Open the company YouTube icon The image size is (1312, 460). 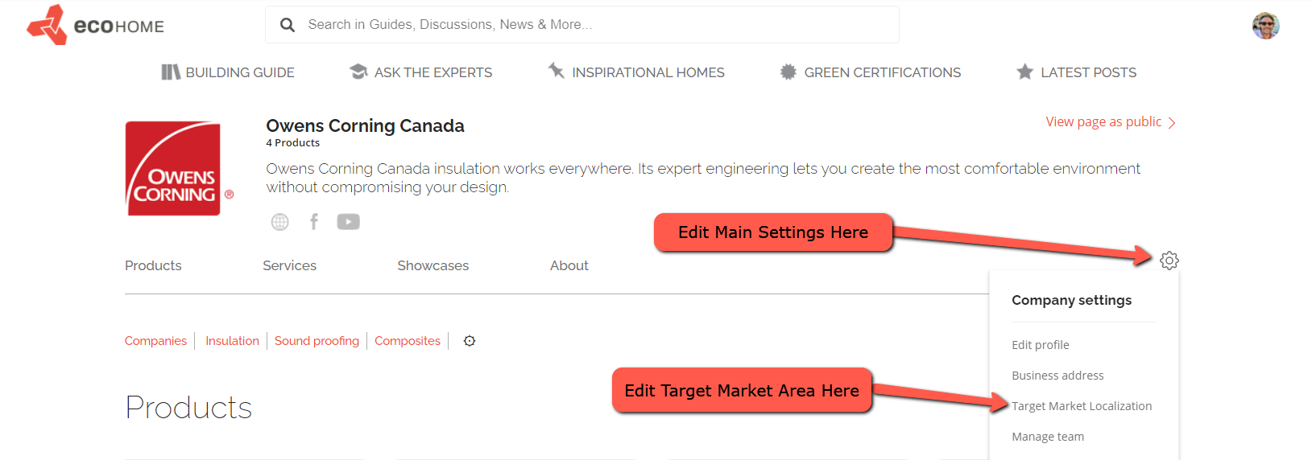[348, 222]
